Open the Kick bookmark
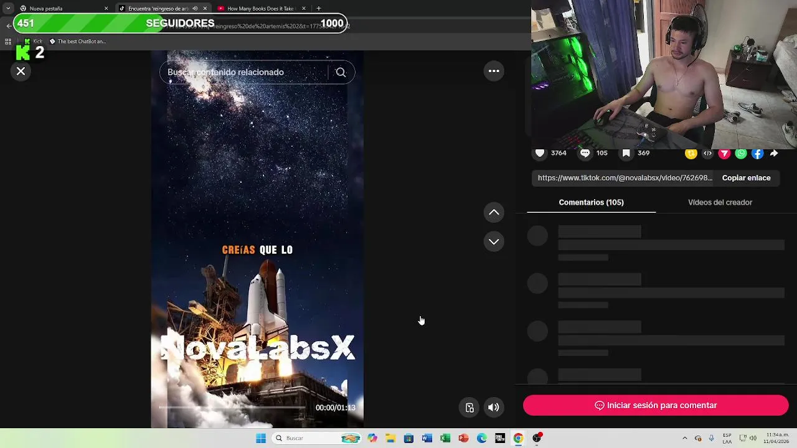 point(34,42)
